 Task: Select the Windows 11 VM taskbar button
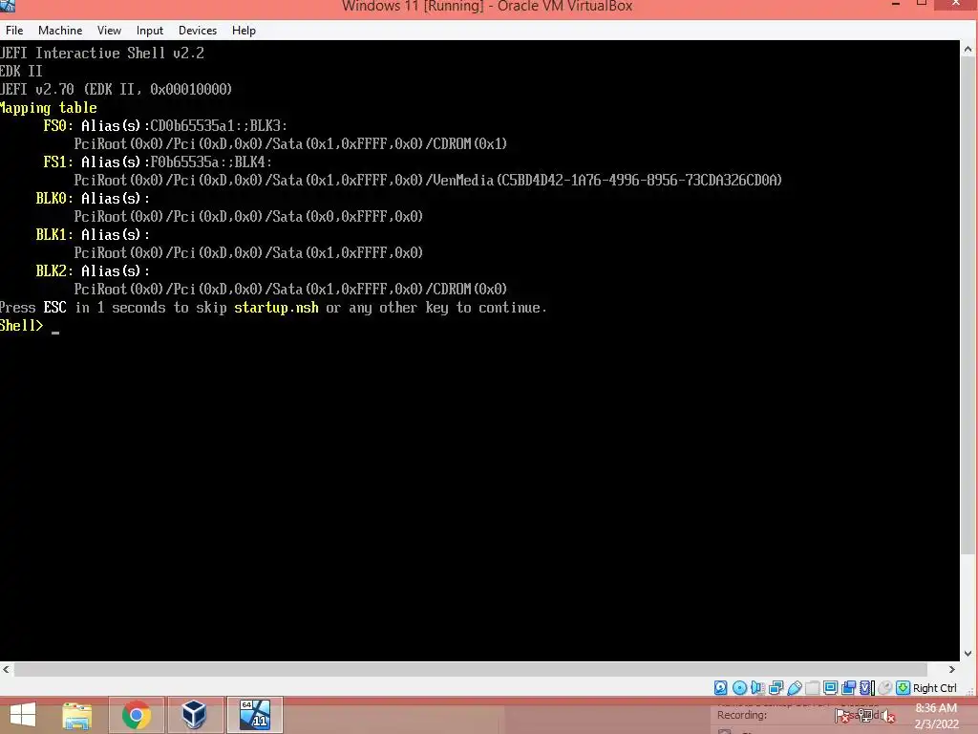[x=254, y=715]
